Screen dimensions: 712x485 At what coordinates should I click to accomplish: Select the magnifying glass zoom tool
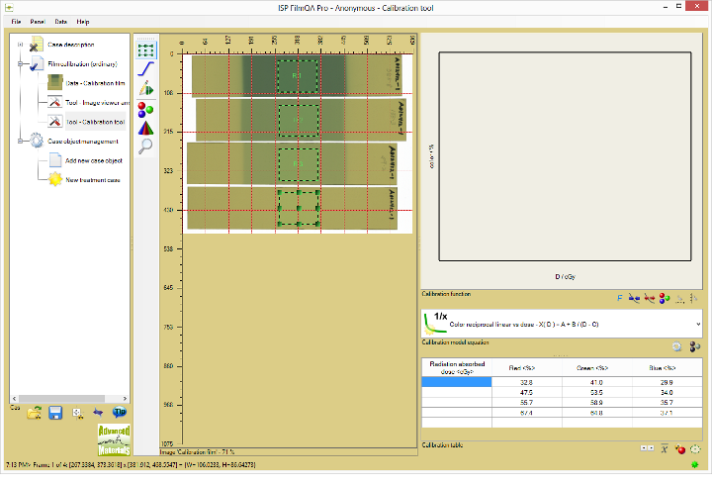click(145, 146)
